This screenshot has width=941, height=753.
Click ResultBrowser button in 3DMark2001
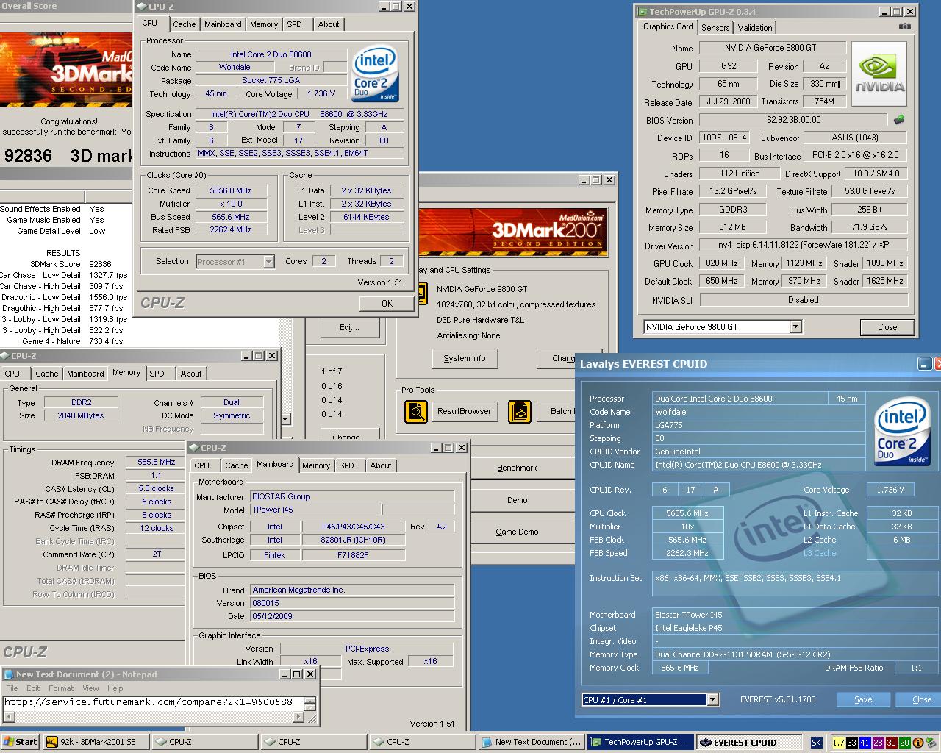(464, 411)
